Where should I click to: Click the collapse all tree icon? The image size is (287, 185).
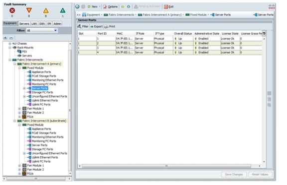(x=11, y=38)
